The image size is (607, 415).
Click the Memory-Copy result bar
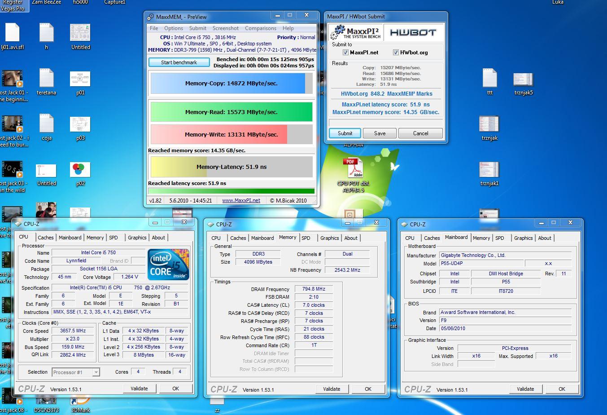[231, 84]
